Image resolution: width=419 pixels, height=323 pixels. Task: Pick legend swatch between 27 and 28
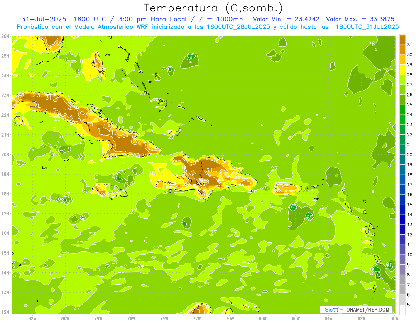pyautogui.click(x=403, y=79)
